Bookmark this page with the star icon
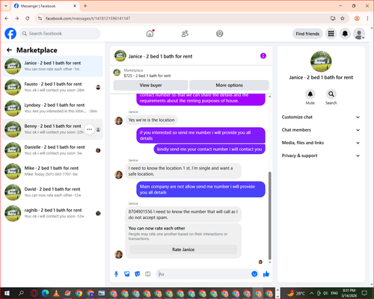This screenshot has width=374, height=299. (x=343, y=19)
